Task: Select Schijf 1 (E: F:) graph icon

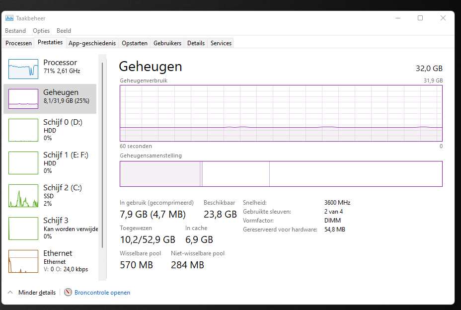Action: coord(23,163)
